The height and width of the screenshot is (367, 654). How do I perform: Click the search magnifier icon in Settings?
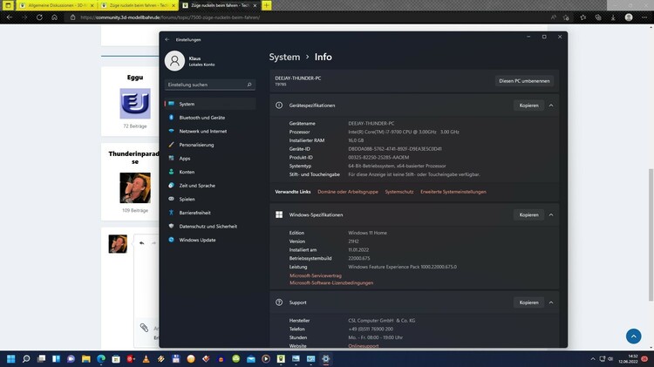[x=249, y=85]
